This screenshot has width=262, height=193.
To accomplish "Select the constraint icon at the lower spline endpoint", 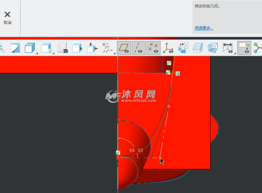I will [118, 153].
